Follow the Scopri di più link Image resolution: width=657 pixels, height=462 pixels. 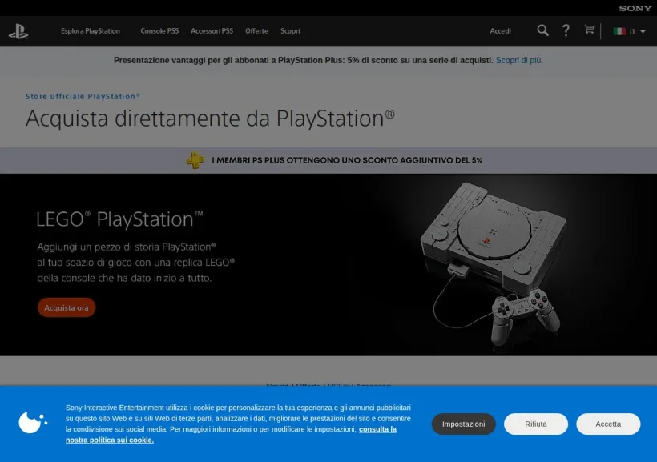519,60
